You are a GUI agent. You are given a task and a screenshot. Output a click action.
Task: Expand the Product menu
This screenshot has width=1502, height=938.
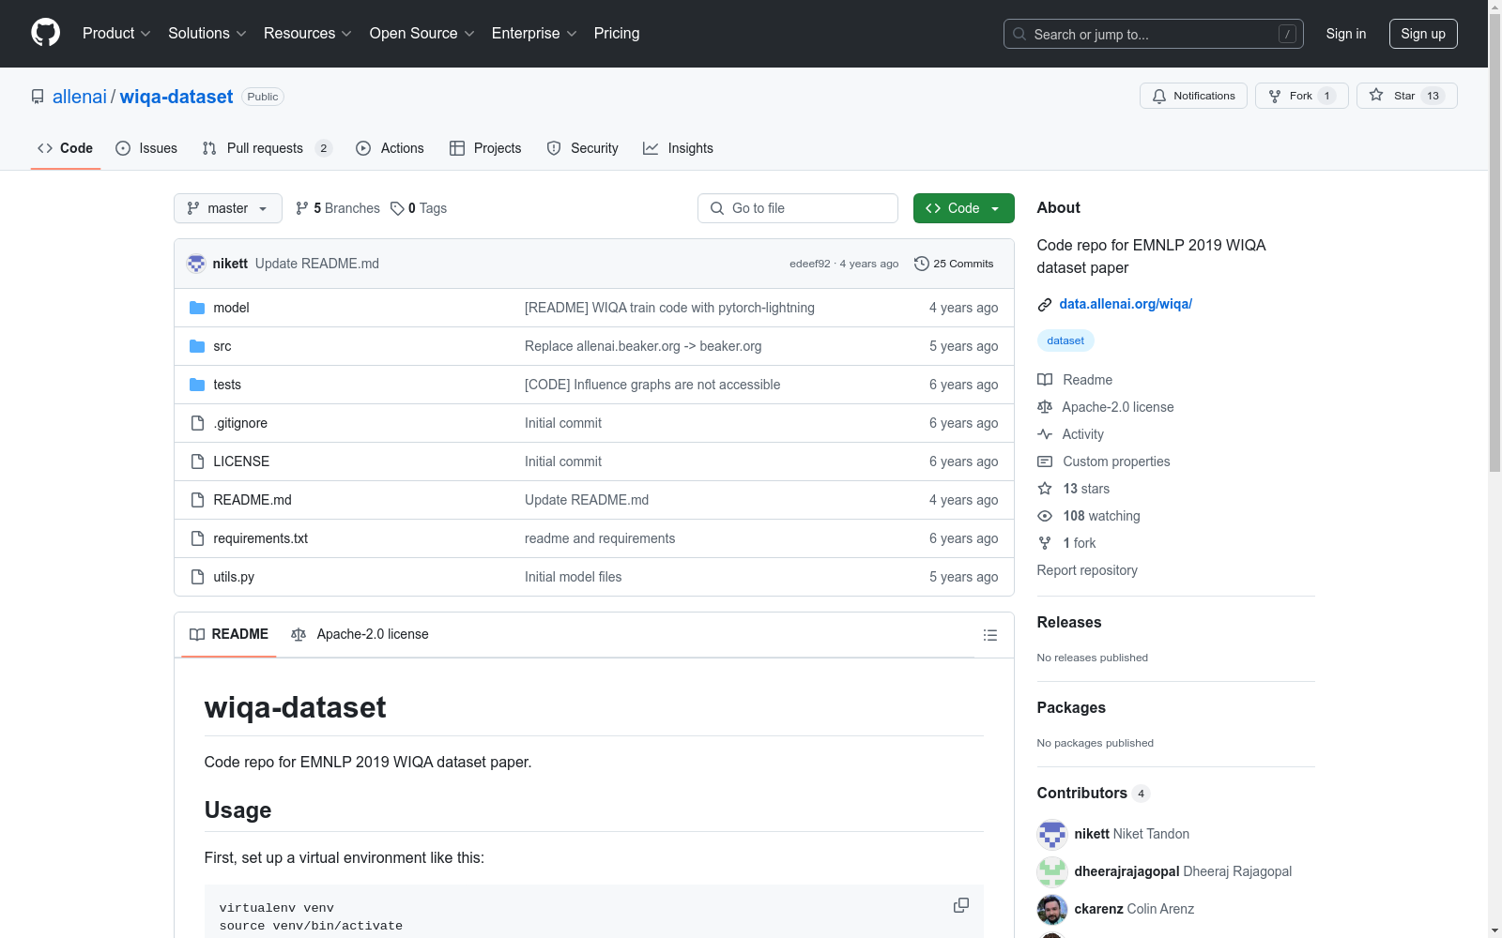coord(116,34)
